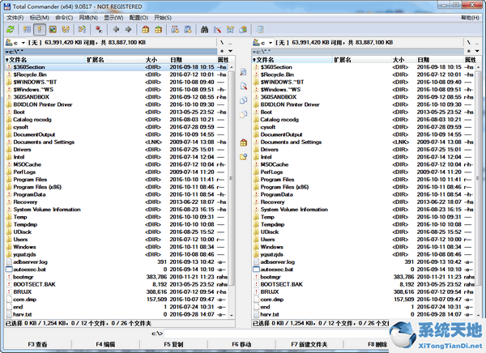
Task: Open the right pane directory history arrow
Action: coord(477,51)
